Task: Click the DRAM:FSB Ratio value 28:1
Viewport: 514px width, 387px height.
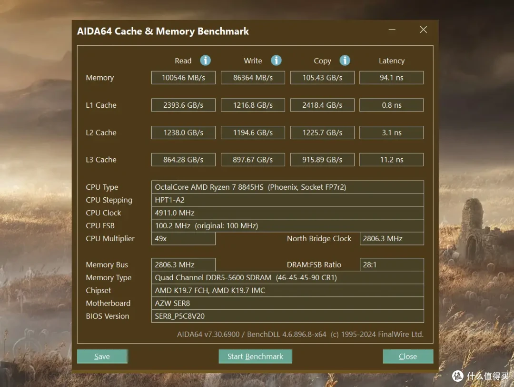Action: (x=392, y=265)
